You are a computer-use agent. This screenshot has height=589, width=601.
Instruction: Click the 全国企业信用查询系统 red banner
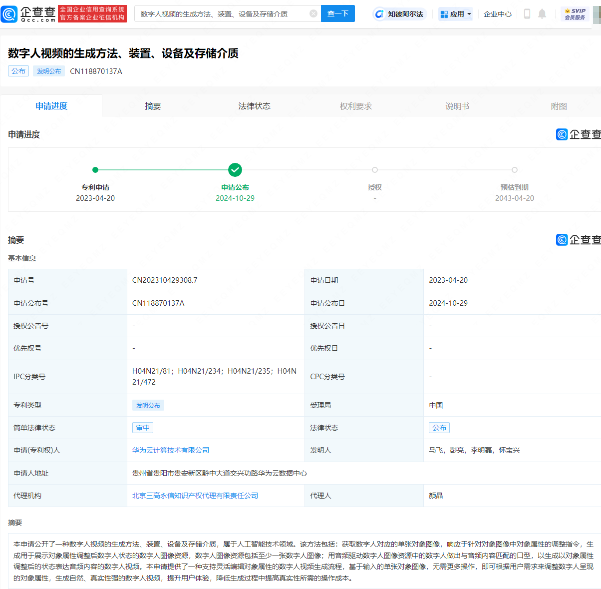(x=92, y=13)
